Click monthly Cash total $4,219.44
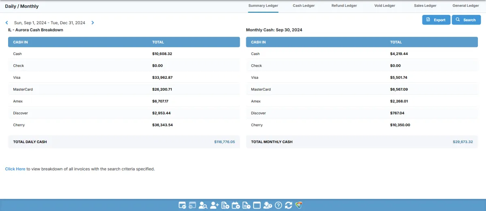 [399, 54]
